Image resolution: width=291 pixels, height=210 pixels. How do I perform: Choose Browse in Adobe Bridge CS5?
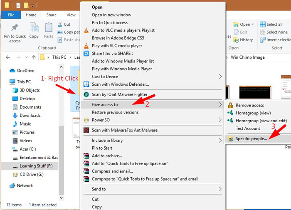coord(118,38)
